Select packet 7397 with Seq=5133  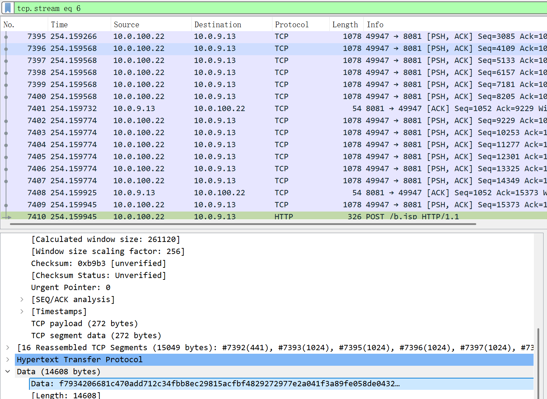(274, 60)
